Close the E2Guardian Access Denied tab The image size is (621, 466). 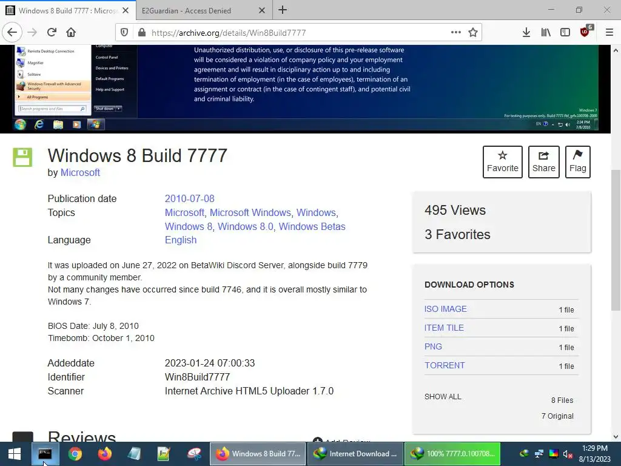262,10
